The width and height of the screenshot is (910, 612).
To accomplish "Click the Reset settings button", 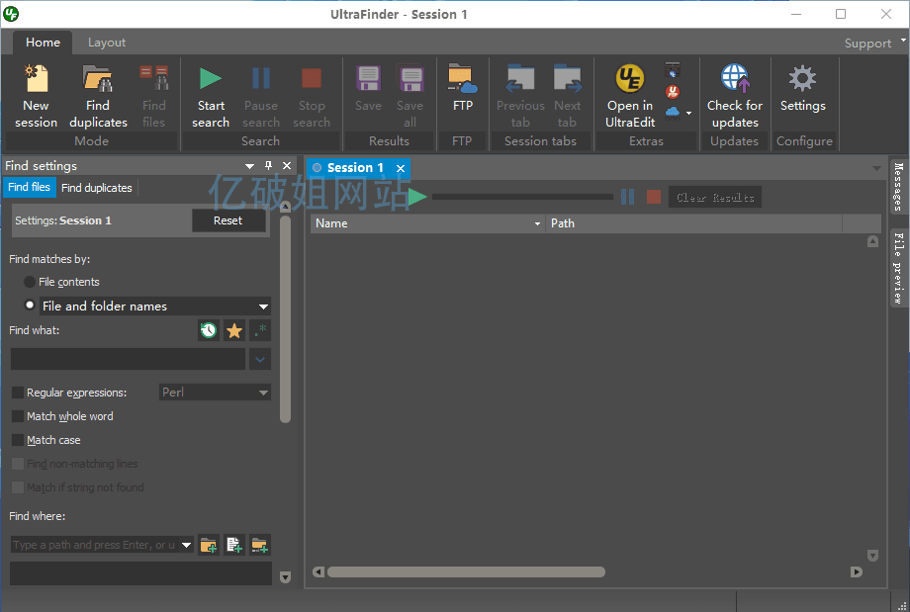I will tap(228, 221).
